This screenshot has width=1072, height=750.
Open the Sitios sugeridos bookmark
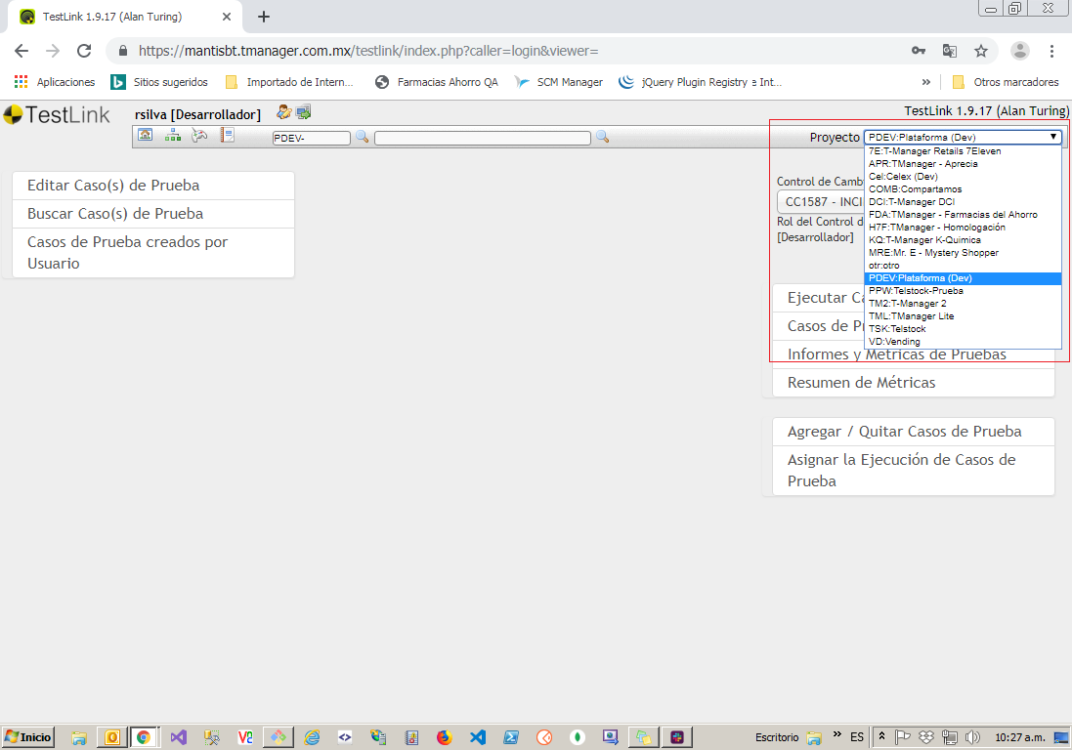159,82
